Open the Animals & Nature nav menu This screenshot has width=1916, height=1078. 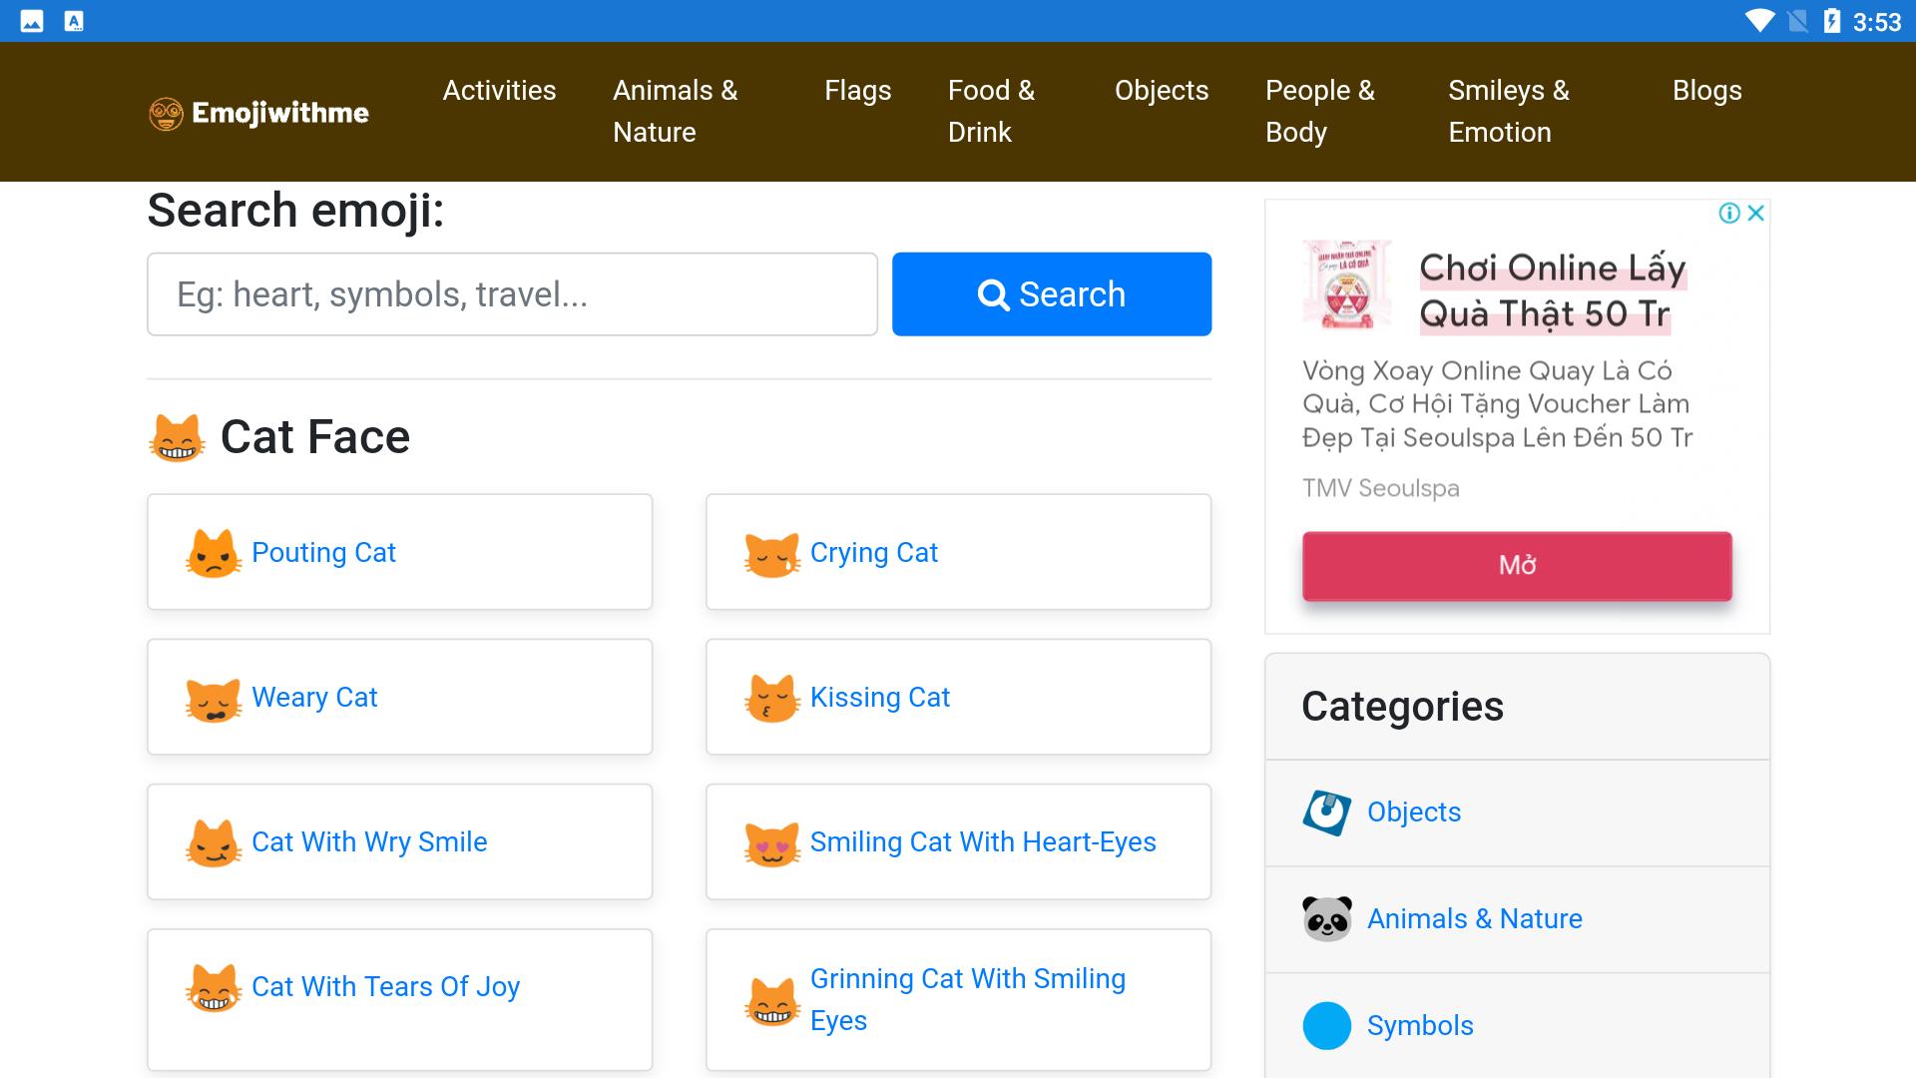(x=676, y=112)
